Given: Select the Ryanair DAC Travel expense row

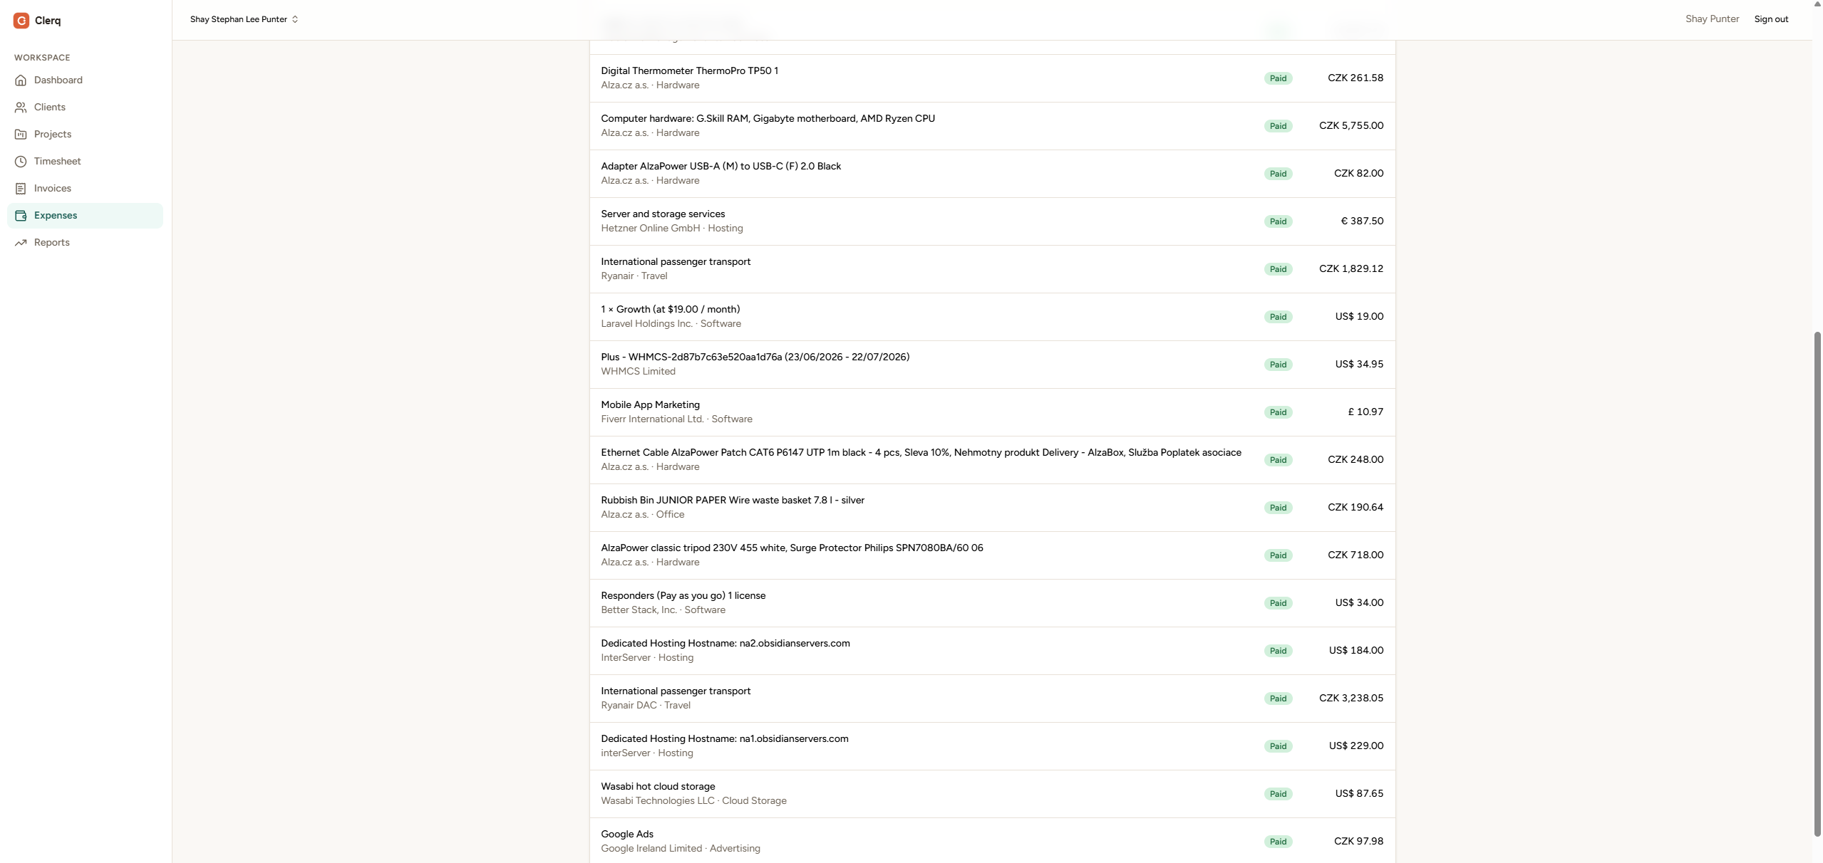Looking at the screenshot, I should click(x=992, y=699).
